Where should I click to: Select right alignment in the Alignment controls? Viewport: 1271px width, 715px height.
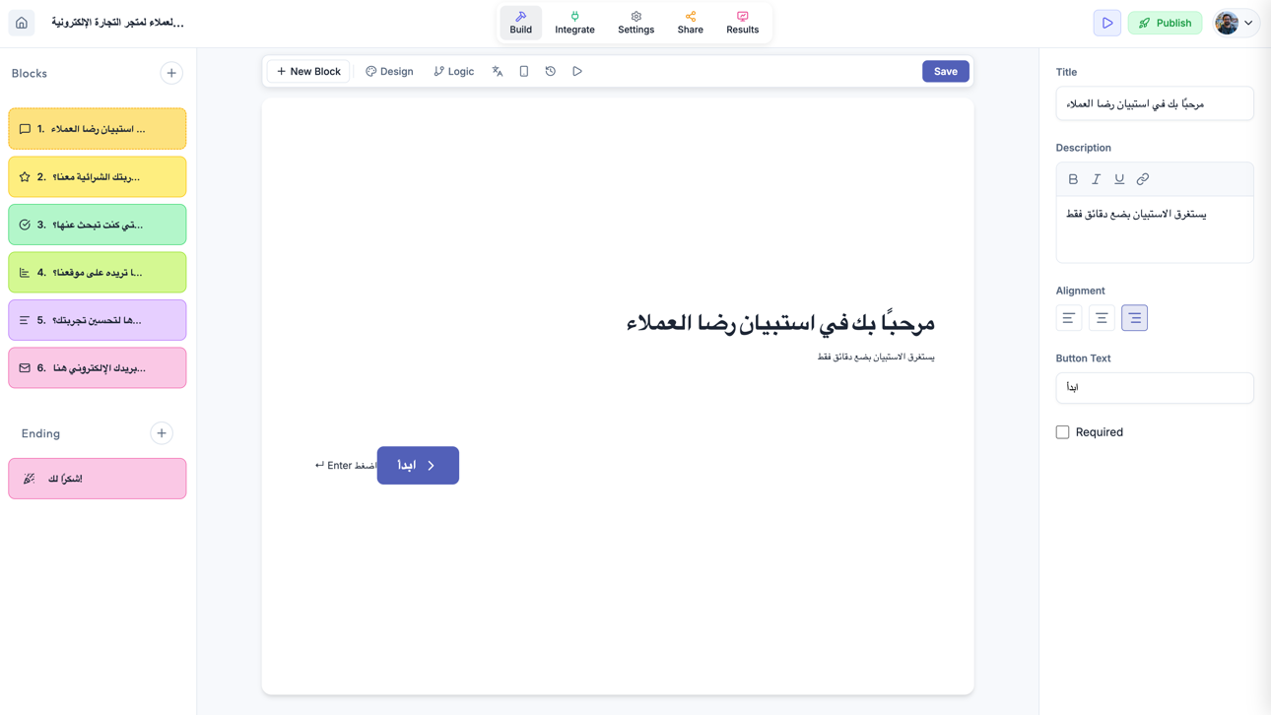tap(1134, 317)
